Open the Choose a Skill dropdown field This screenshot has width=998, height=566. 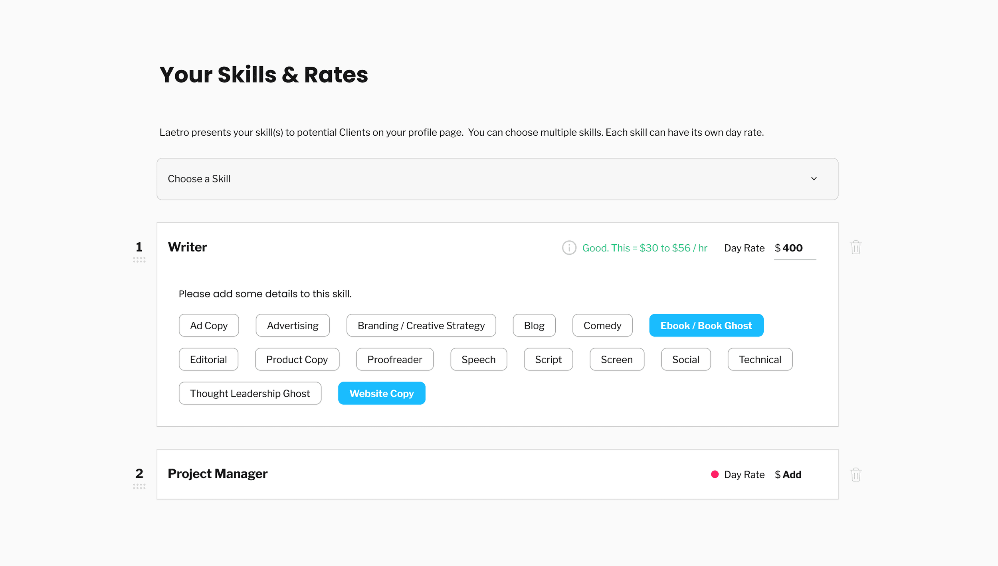coord(479,179)
